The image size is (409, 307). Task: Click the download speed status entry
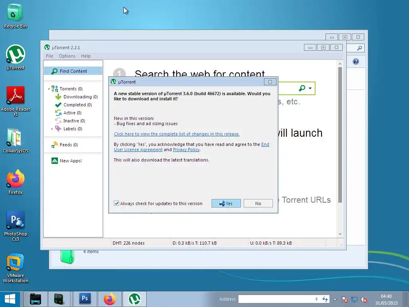195,243
